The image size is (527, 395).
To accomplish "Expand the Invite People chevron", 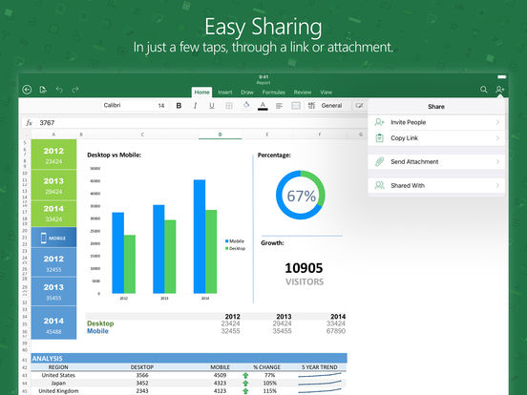I will [x=497, y=122].
